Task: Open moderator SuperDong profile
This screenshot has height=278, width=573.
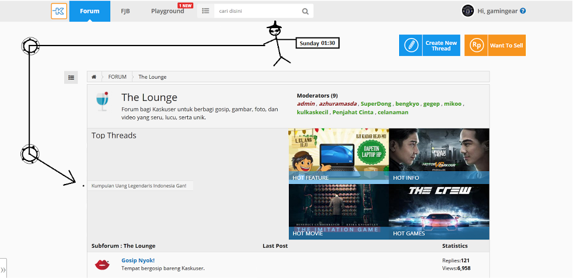Action: (x=376, y=104)
